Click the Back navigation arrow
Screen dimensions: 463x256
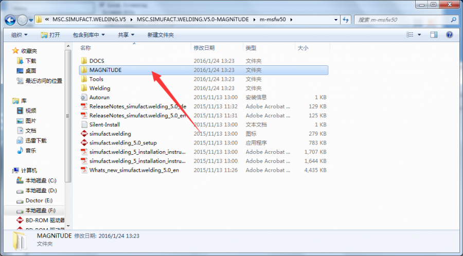pos(10,20)
